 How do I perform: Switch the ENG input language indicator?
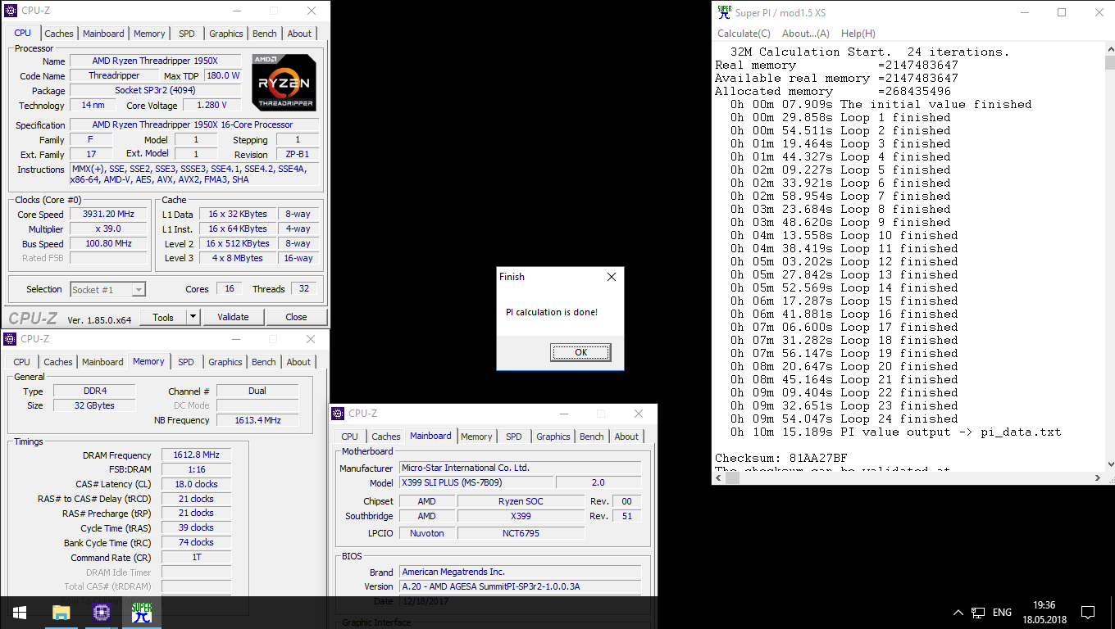click(x=1002, y=613)
